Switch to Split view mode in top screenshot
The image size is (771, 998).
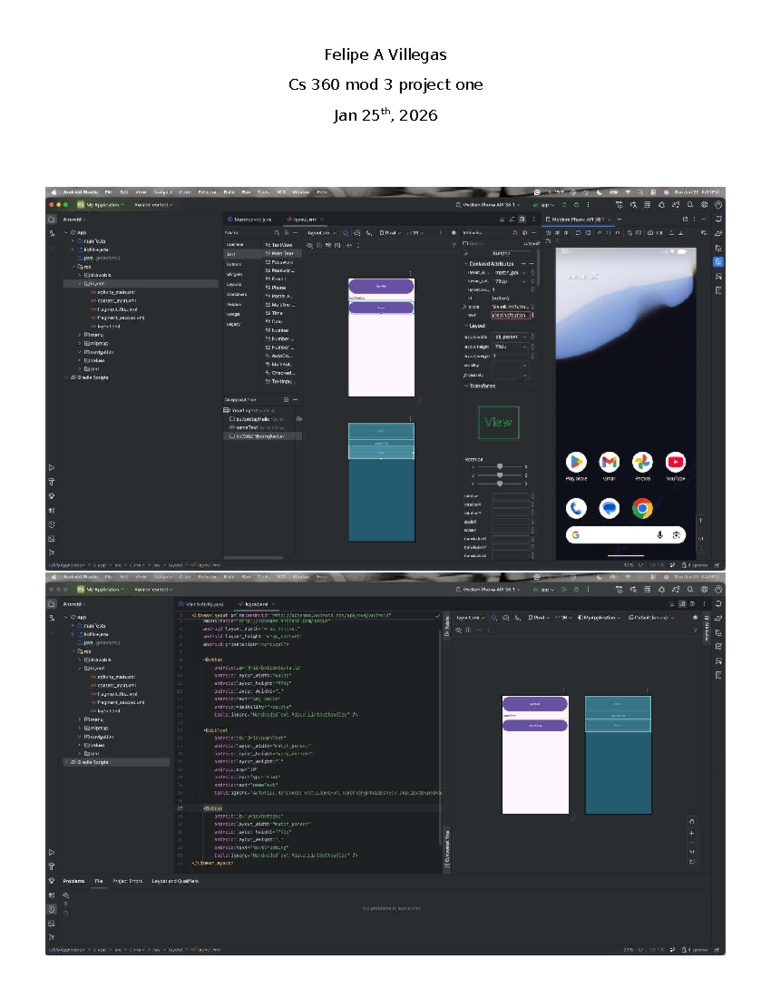tap(512, 219)
